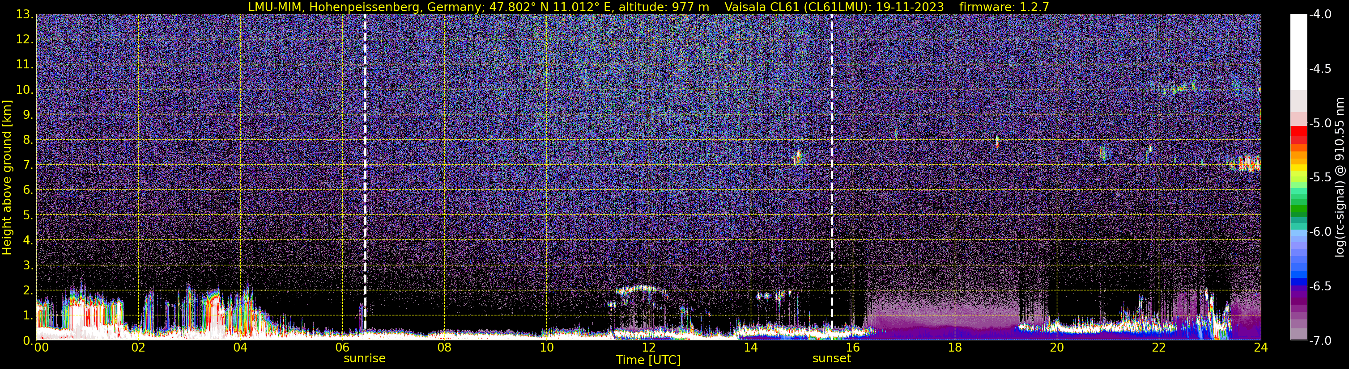Click the 'Height above ground [km]' axis label
This screenshot has width=1349, height=369.
coord(7,177)
